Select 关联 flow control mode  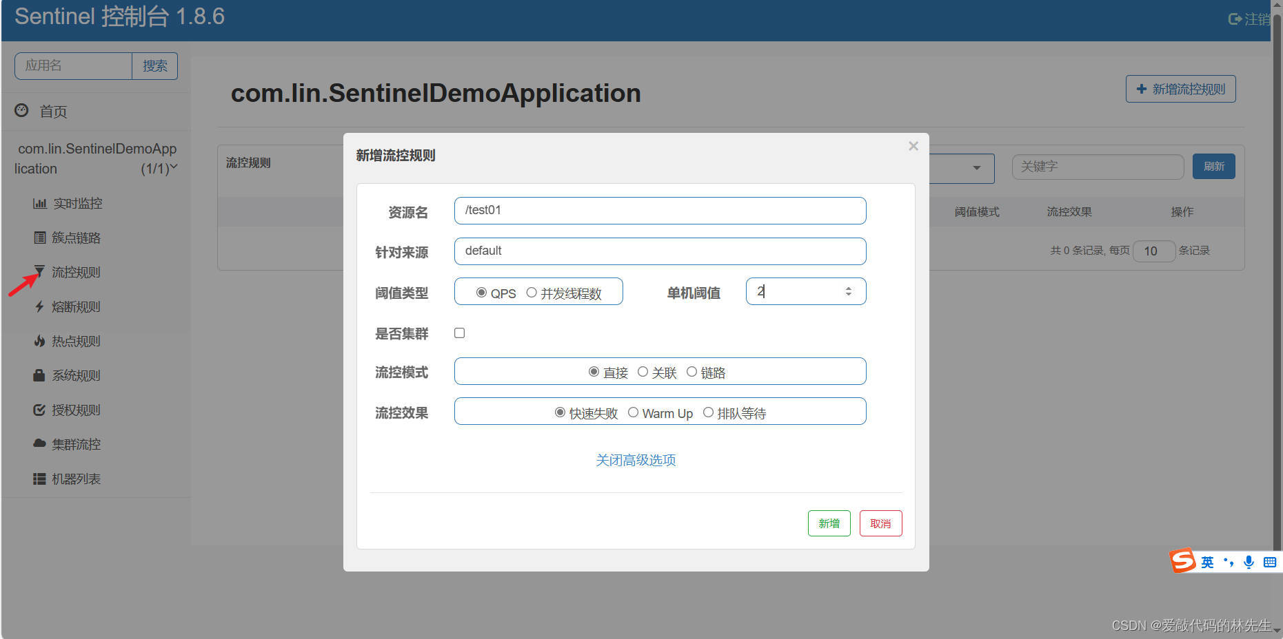(x=643, y=372)
